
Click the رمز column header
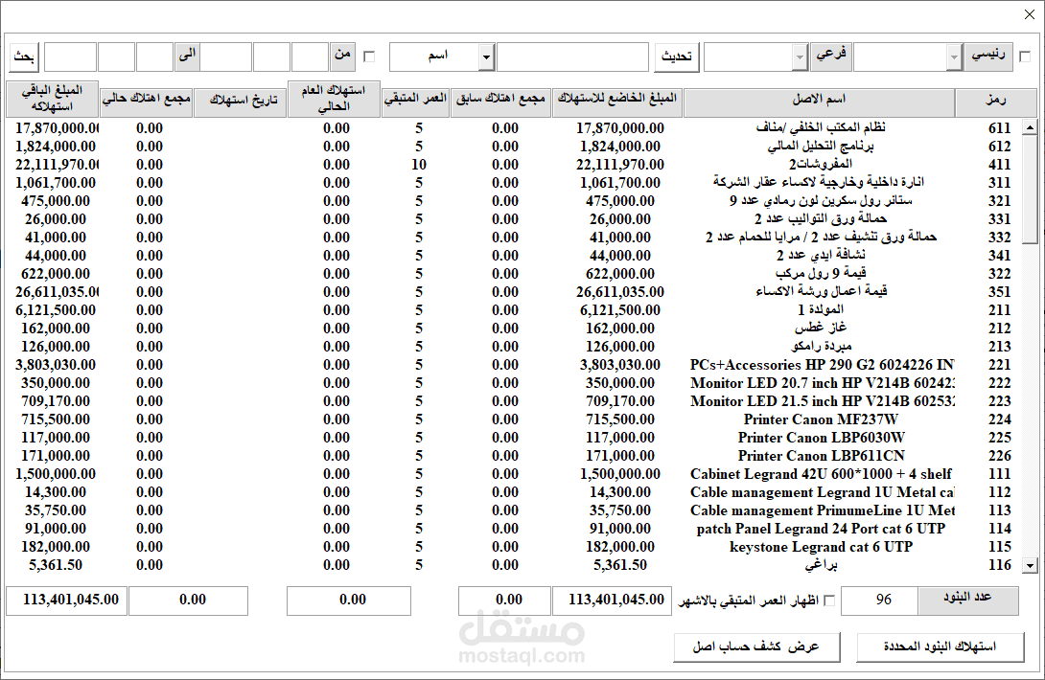point(996,103)
